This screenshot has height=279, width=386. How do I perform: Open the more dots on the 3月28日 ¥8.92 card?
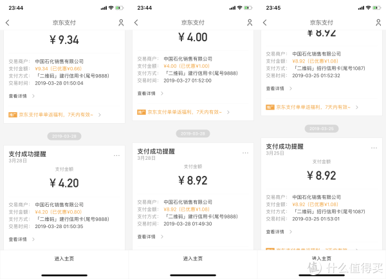[x=245, y=153]
